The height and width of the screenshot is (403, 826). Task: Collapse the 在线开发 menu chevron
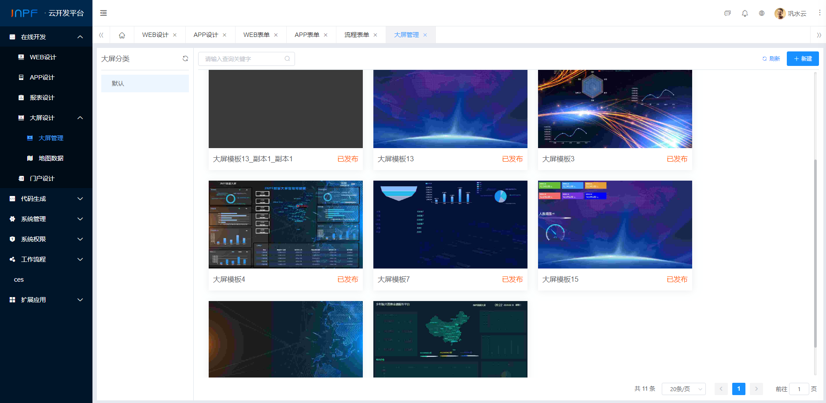[x=80, y=37]
